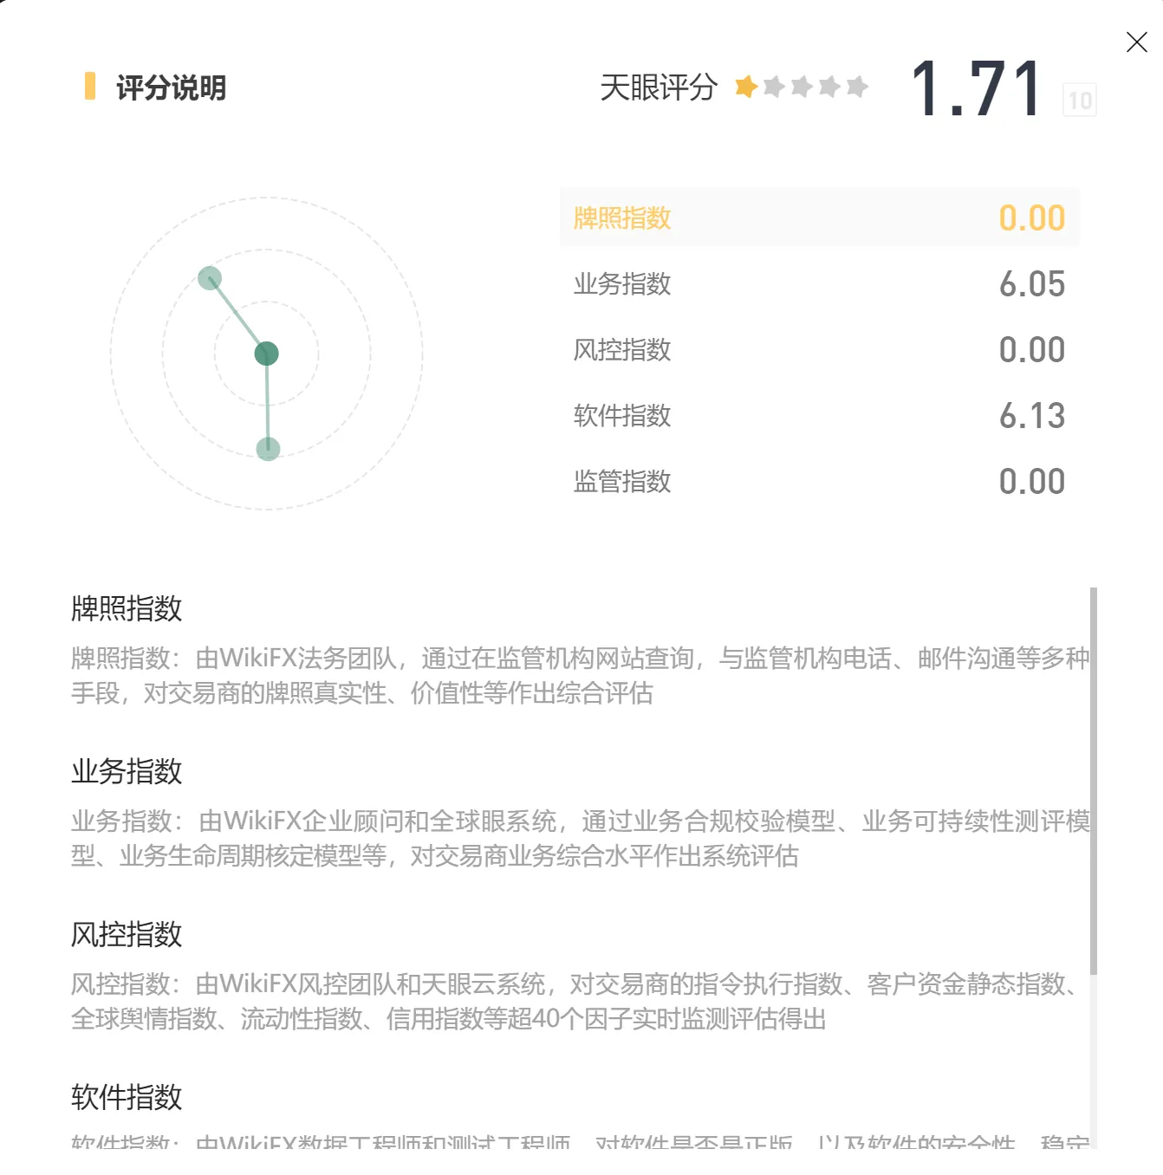Click the 6.05 业务指数 value

tap(1031, 284)
